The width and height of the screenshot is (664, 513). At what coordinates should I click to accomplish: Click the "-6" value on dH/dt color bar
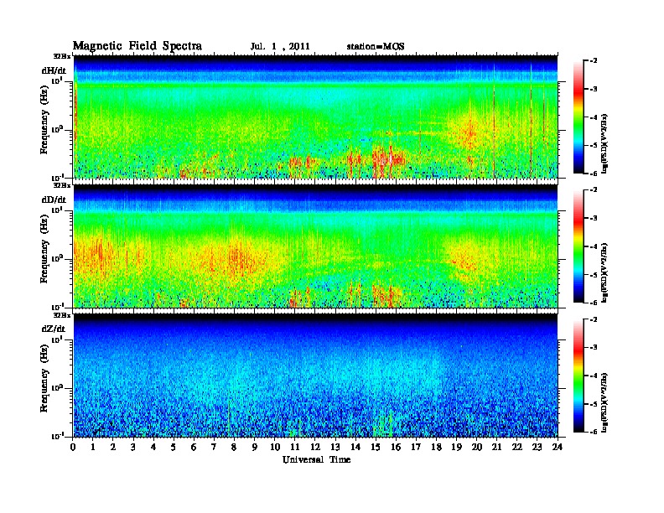594,174
